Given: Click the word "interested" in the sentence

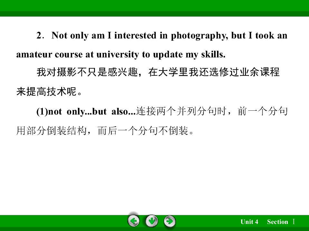Looking at the screenshot, I should click(136, 36).
